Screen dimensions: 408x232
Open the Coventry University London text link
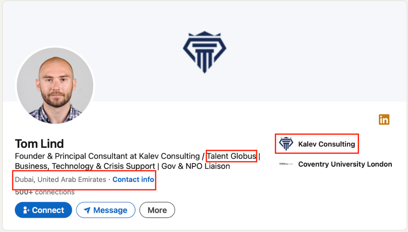pos(345,164)
